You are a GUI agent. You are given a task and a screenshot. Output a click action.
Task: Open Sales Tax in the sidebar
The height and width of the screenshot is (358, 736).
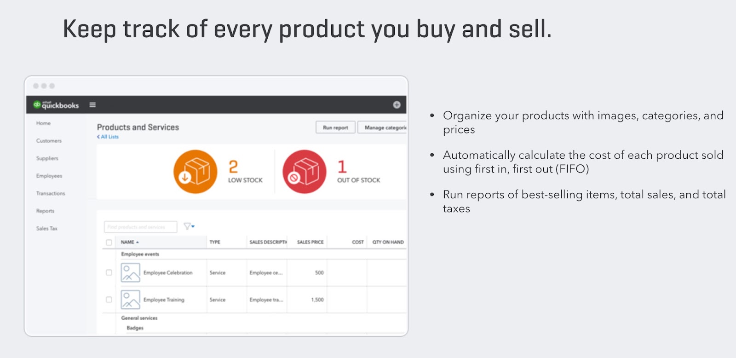(47, 228)
